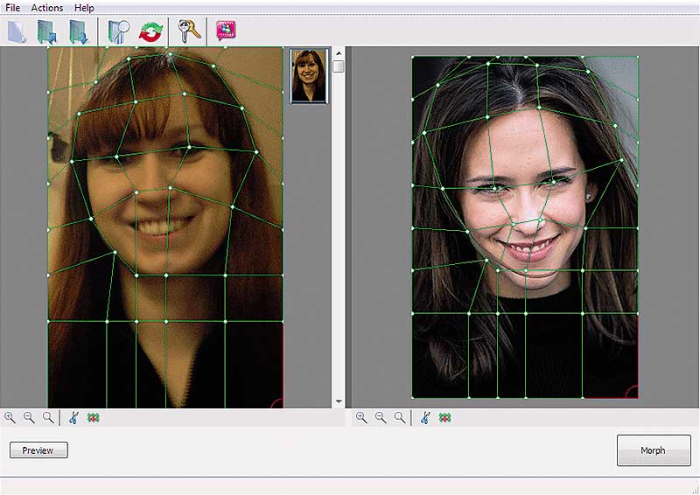Open the File menu
The width and height of the screenshot is (700, 495).
[x=12, y=8]
